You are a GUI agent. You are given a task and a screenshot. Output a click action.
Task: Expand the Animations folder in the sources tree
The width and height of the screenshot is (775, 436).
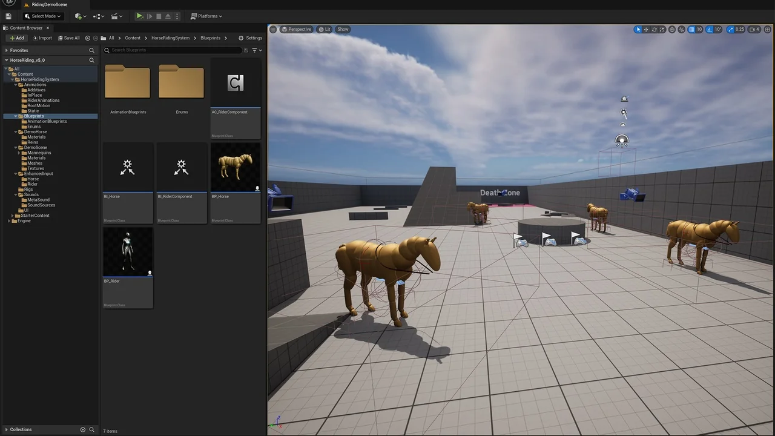15,85
